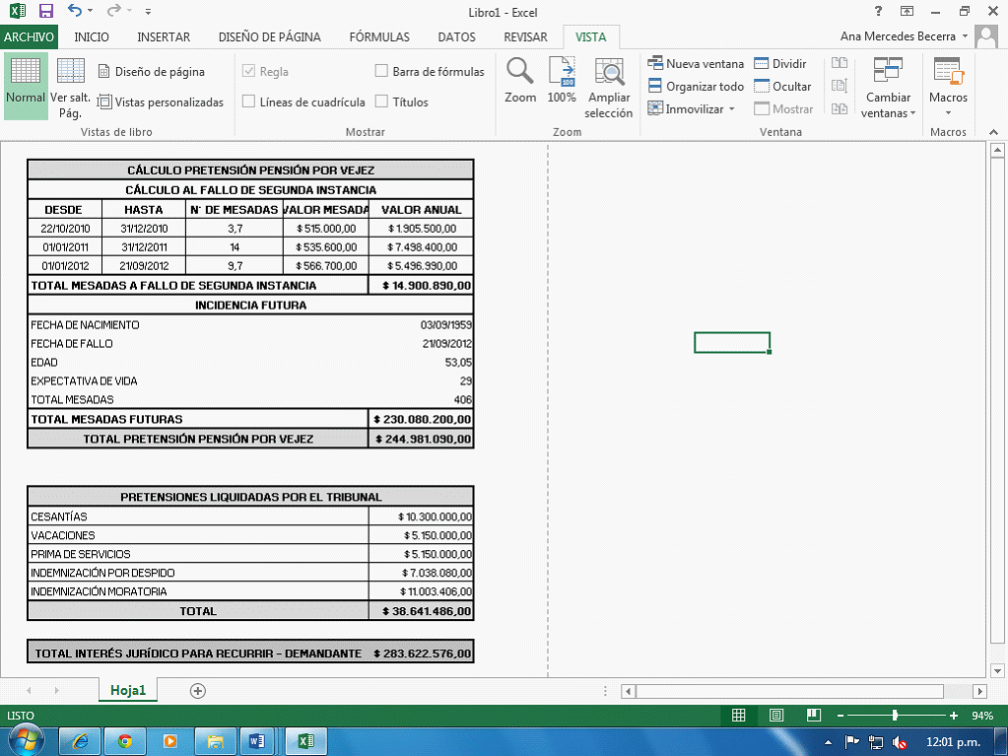The image size is (1008, 756).
Task: Adjust the zoom slider handle
Action: [895, 715]
